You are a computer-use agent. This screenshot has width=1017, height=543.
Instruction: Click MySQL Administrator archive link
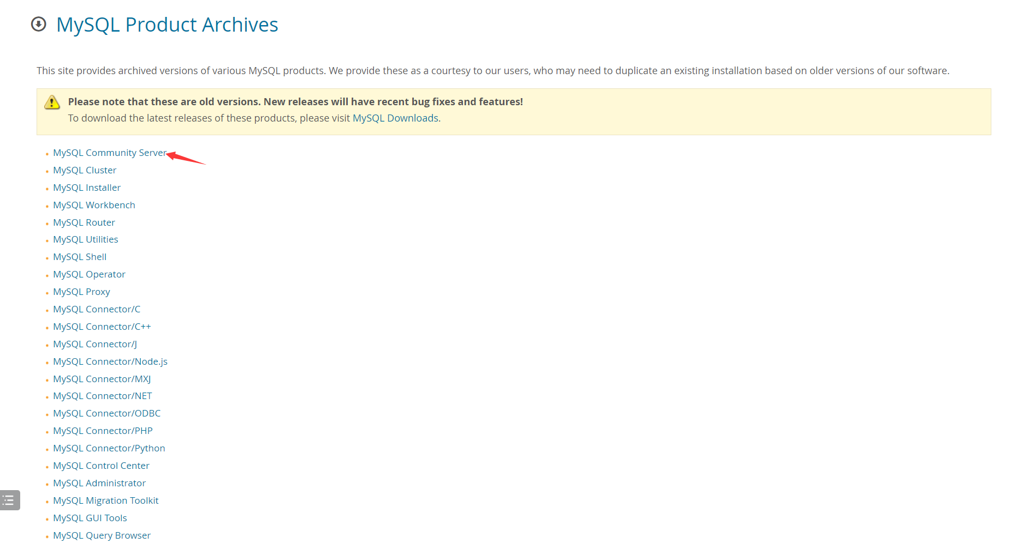[x=99, y=483]
